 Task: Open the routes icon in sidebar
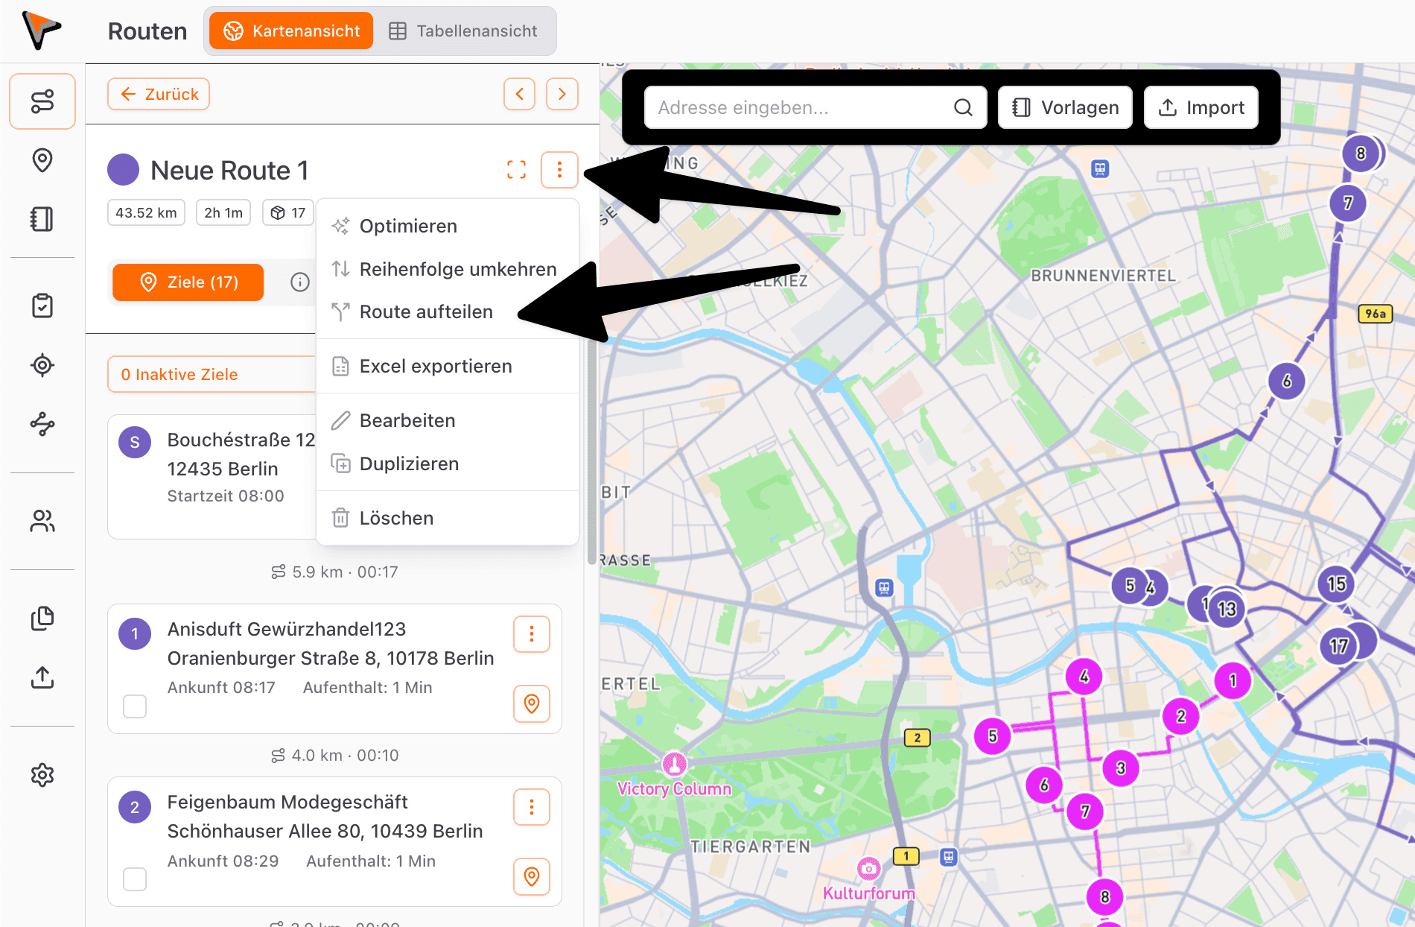click(x=42, y=101)
